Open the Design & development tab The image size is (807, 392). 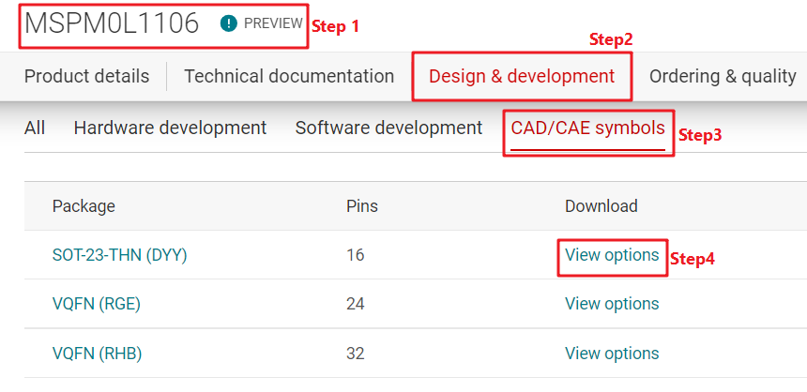[x=522, y=77]
